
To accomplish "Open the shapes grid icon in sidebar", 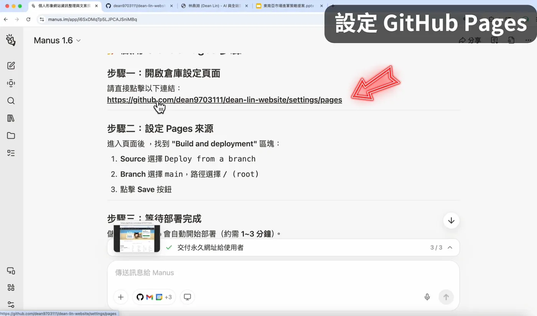I will pos(11,288).
